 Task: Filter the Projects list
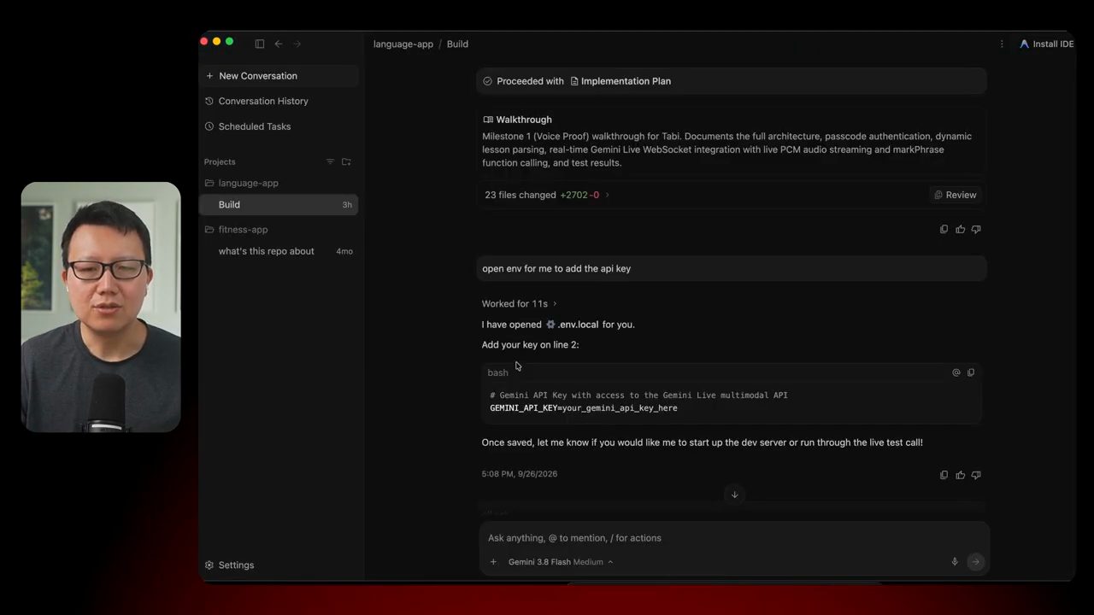click(x=331, y=161)
